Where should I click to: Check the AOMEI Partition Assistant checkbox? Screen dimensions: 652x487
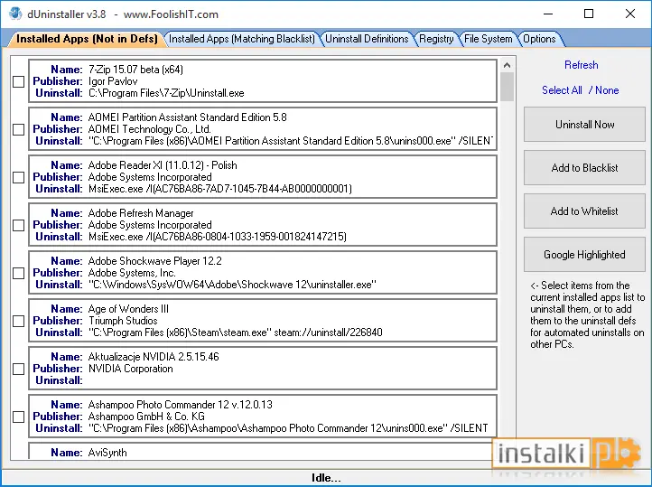pyautogui.click(x=19, y=129)
